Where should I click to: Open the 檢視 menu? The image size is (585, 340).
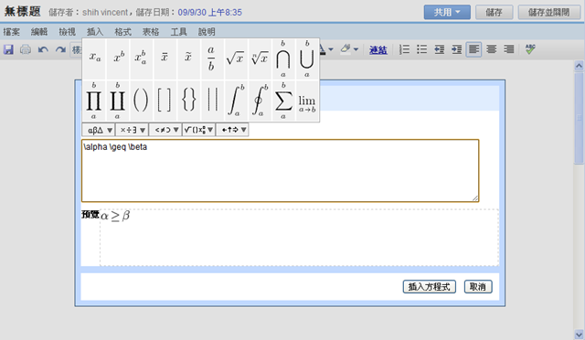pos(67,32)
